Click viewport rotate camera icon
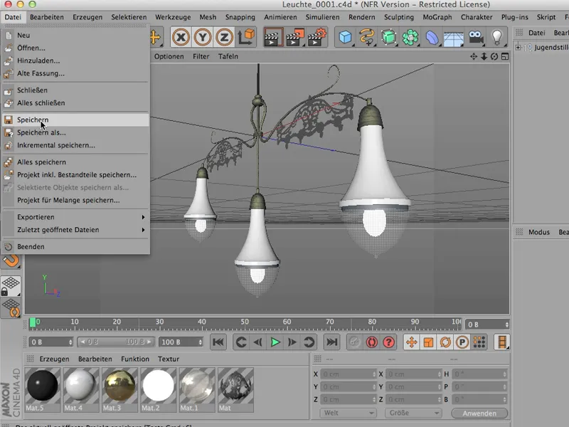This screenshot has width=569, height=427. [x=494, y=56]
